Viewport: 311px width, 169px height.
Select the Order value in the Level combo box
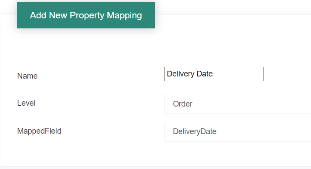(182, 104)
